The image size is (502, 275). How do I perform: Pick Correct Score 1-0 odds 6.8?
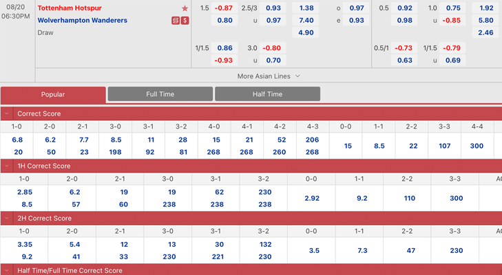pos(17,140)
